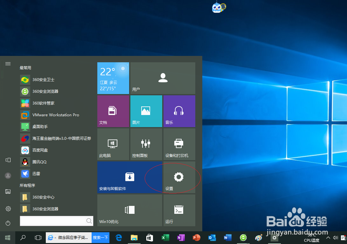347x244 pixels.
Task: Click the magnifier icon in start search box
Action: (89, 221)
